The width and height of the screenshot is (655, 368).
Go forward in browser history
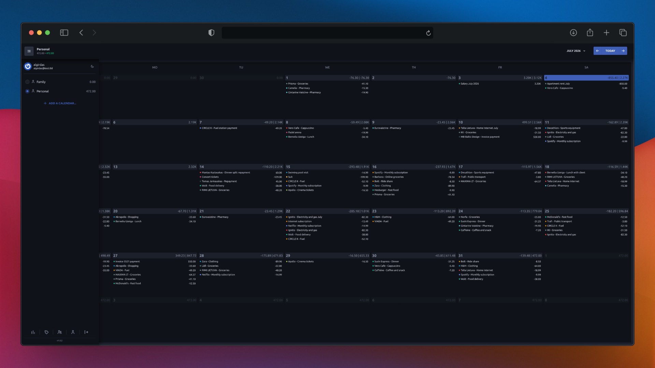click(94, 33)
